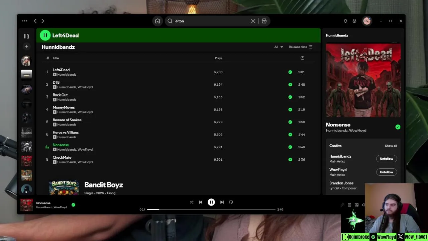Click the Plays column header
The height and width of the screenshot is (241, 428).
[218, 58]
